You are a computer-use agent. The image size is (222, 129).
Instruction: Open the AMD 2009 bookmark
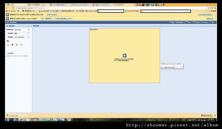click(133, 11)
